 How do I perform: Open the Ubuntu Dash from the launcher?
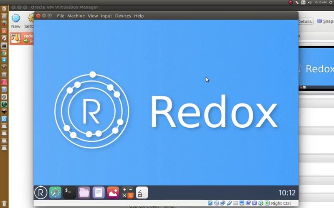[x=4, y=9]
